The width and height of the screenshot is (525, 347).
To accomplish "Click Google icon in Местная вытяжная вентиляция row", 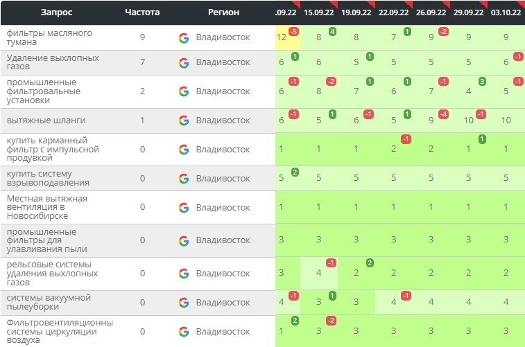I will [183, 207].
